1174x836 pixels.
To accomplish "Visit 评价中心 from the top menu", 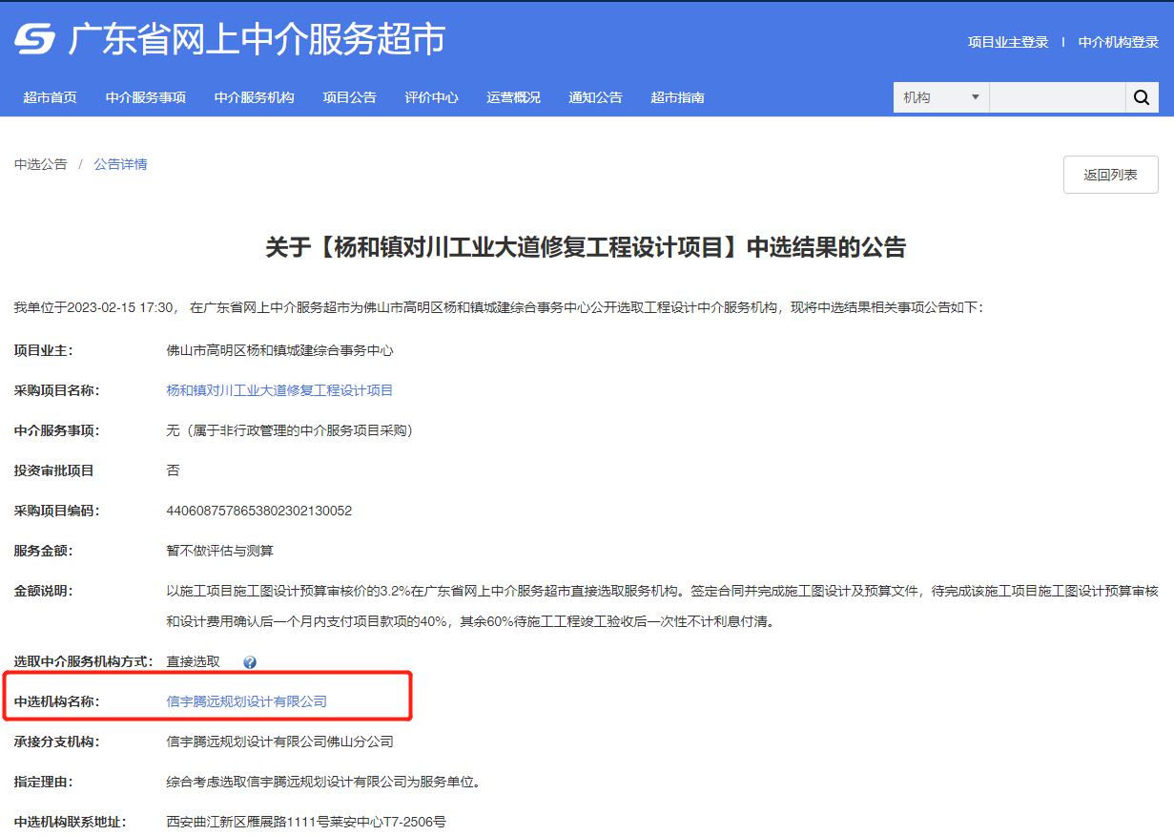I will tap(431, 96).
